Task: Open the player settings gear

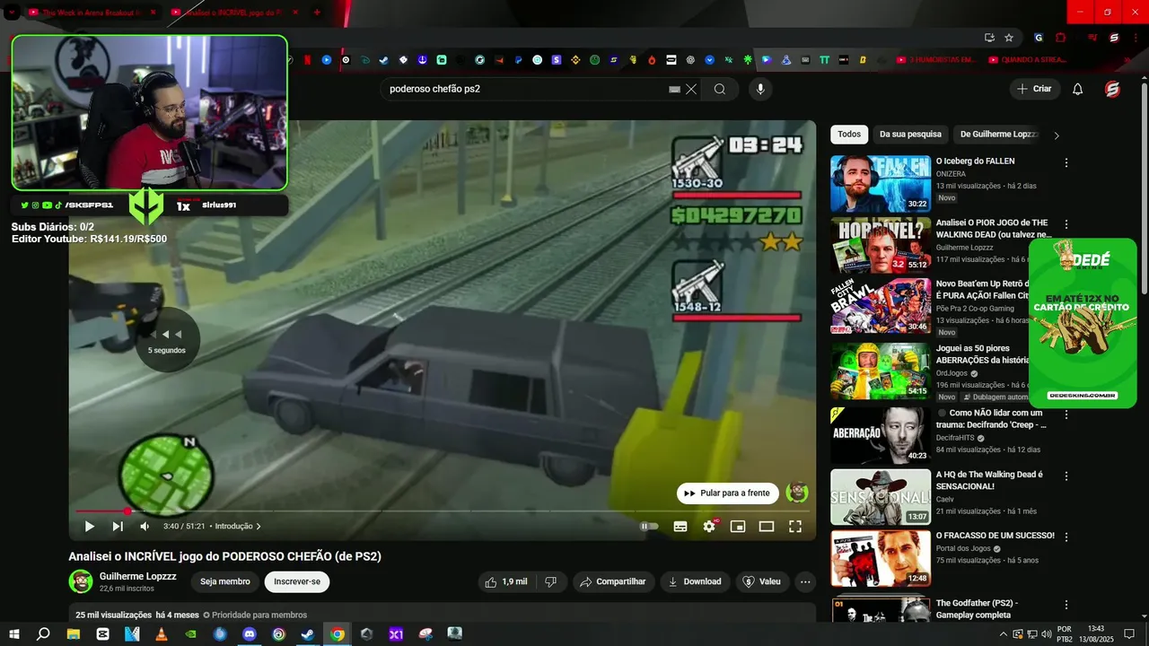Action: [x=709, y=527]
